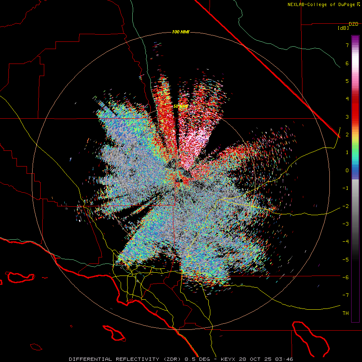Screen dimensions: 362x362
Task: Click the color scale value 6
Action: (x=347, y=63)
